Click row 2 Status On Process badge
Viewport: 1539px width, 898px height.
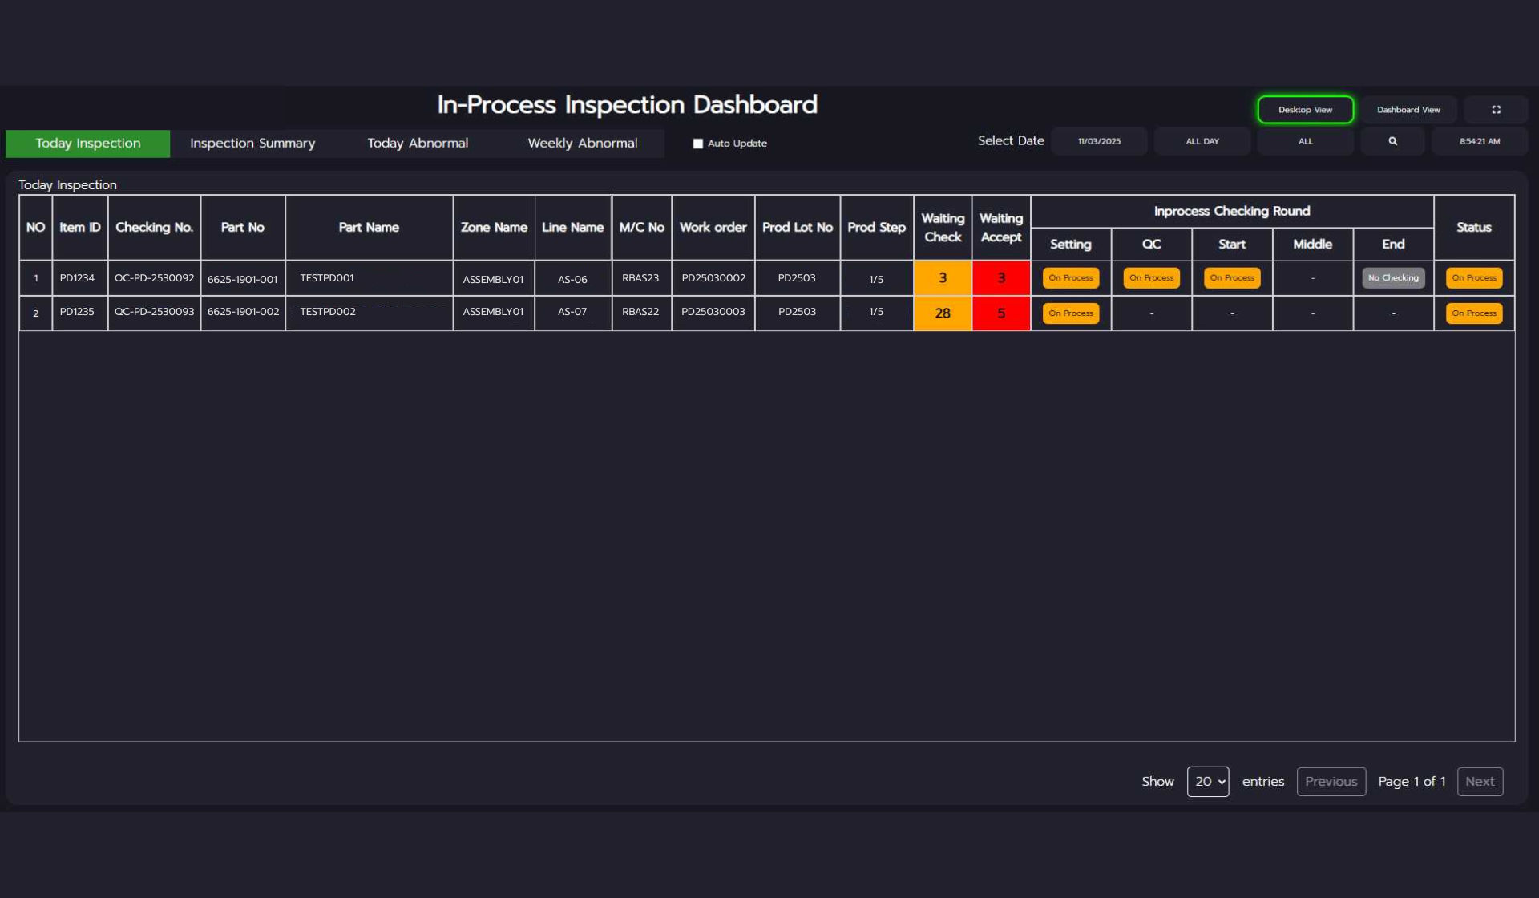pyautogui.click(x=1473, y=313)
